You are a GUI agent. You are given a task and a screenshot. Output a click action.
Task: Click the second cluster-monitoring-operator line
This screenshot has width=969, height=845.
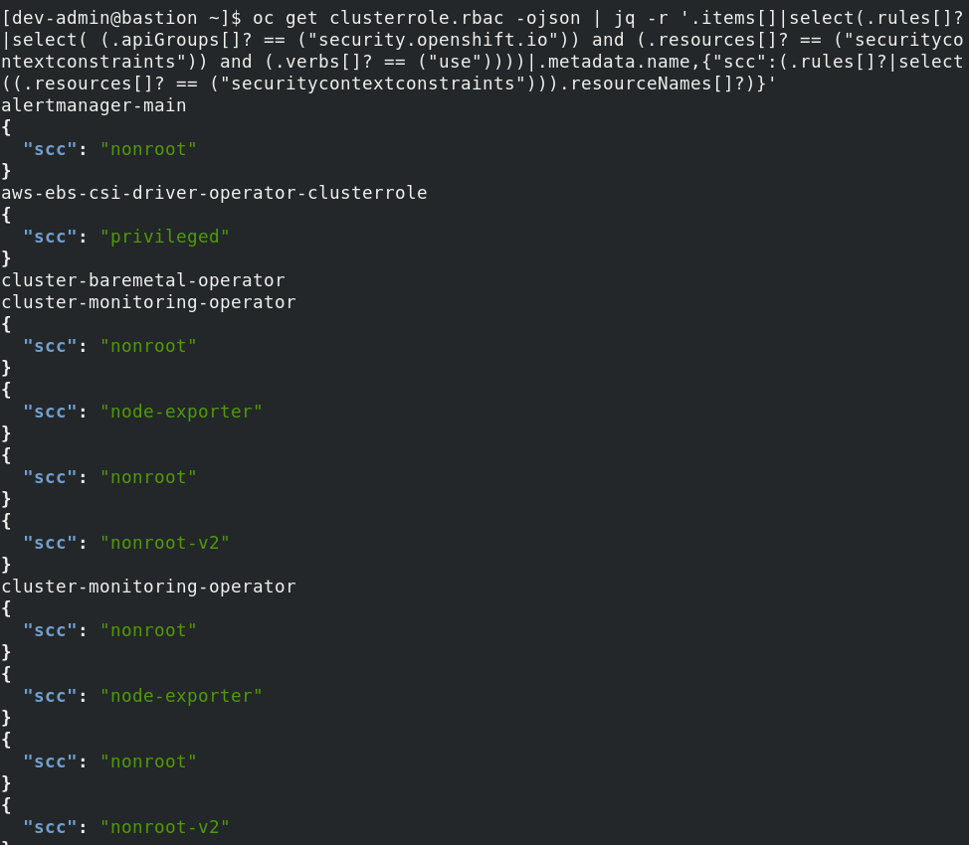click(148, 587)
